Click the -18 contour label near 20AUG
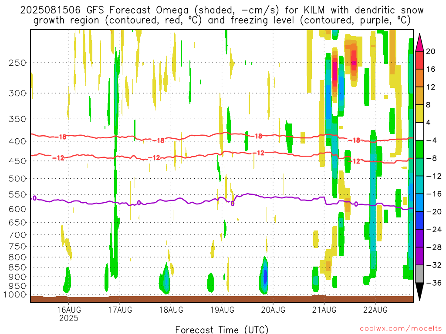 click(256, 136)
